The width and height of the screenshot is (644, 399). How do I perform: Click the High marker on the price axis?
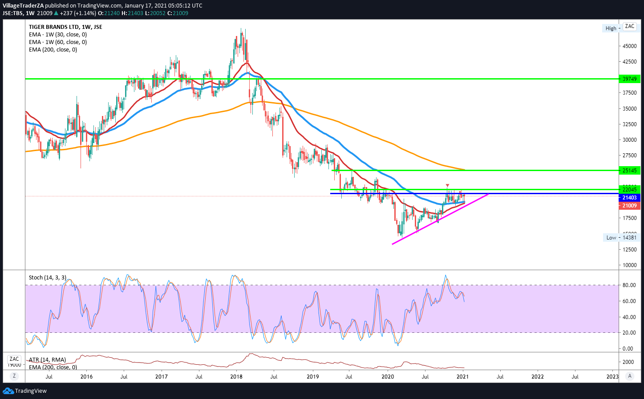[x=611, y=28]
